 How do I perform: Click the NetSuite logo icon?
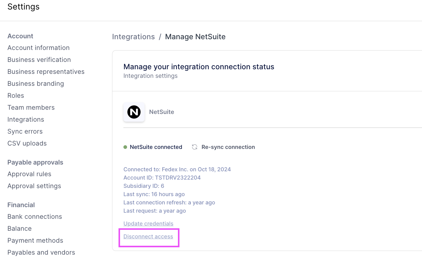pos(134,112)
